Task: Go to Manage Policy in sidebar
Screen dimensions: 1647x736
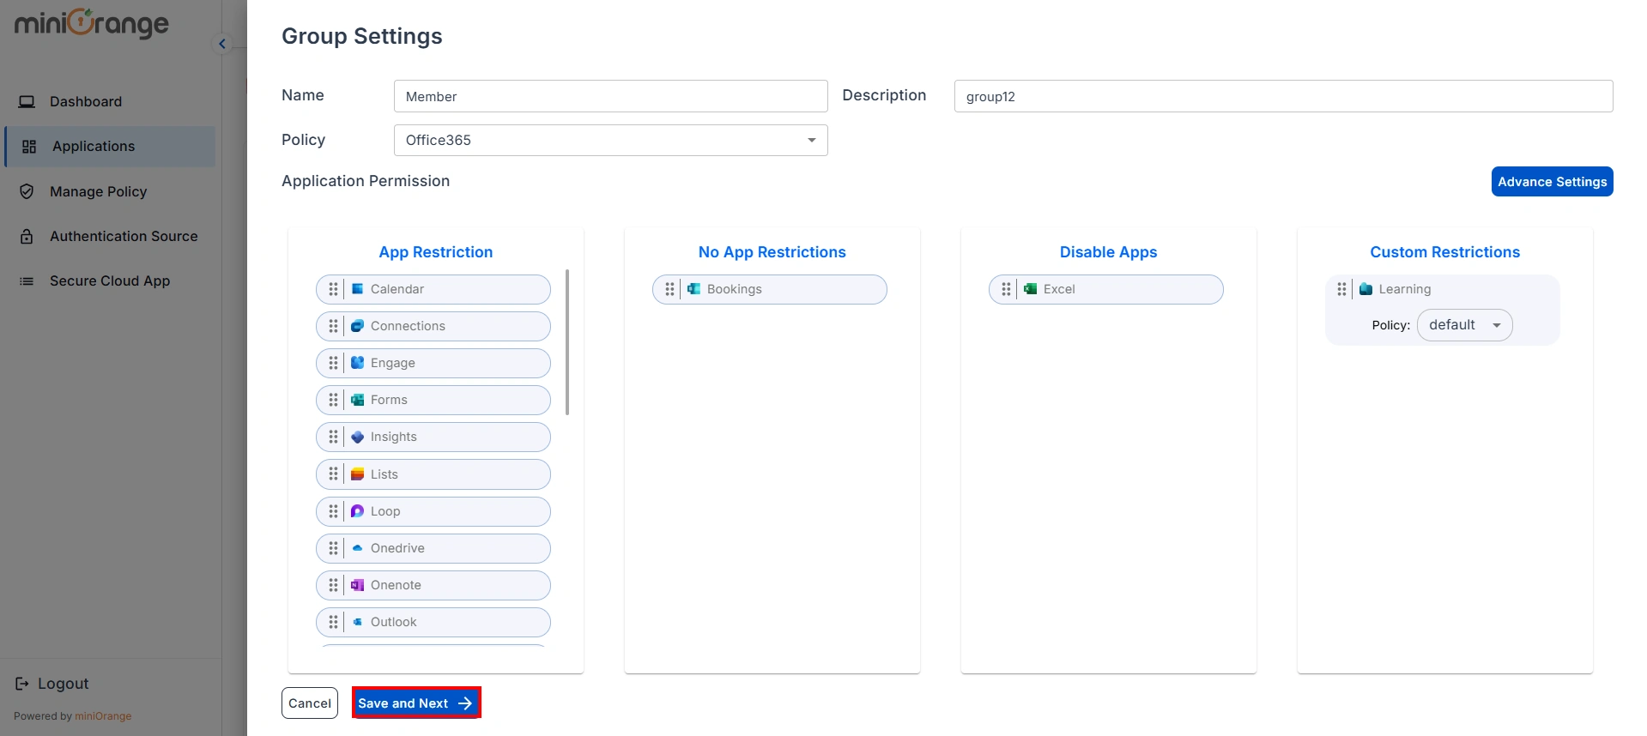Action: pos(98,191)
